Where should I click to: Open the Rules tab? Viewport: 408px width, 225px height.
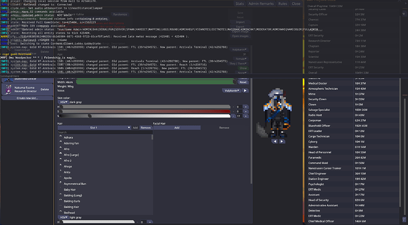[x=283, y=4]
